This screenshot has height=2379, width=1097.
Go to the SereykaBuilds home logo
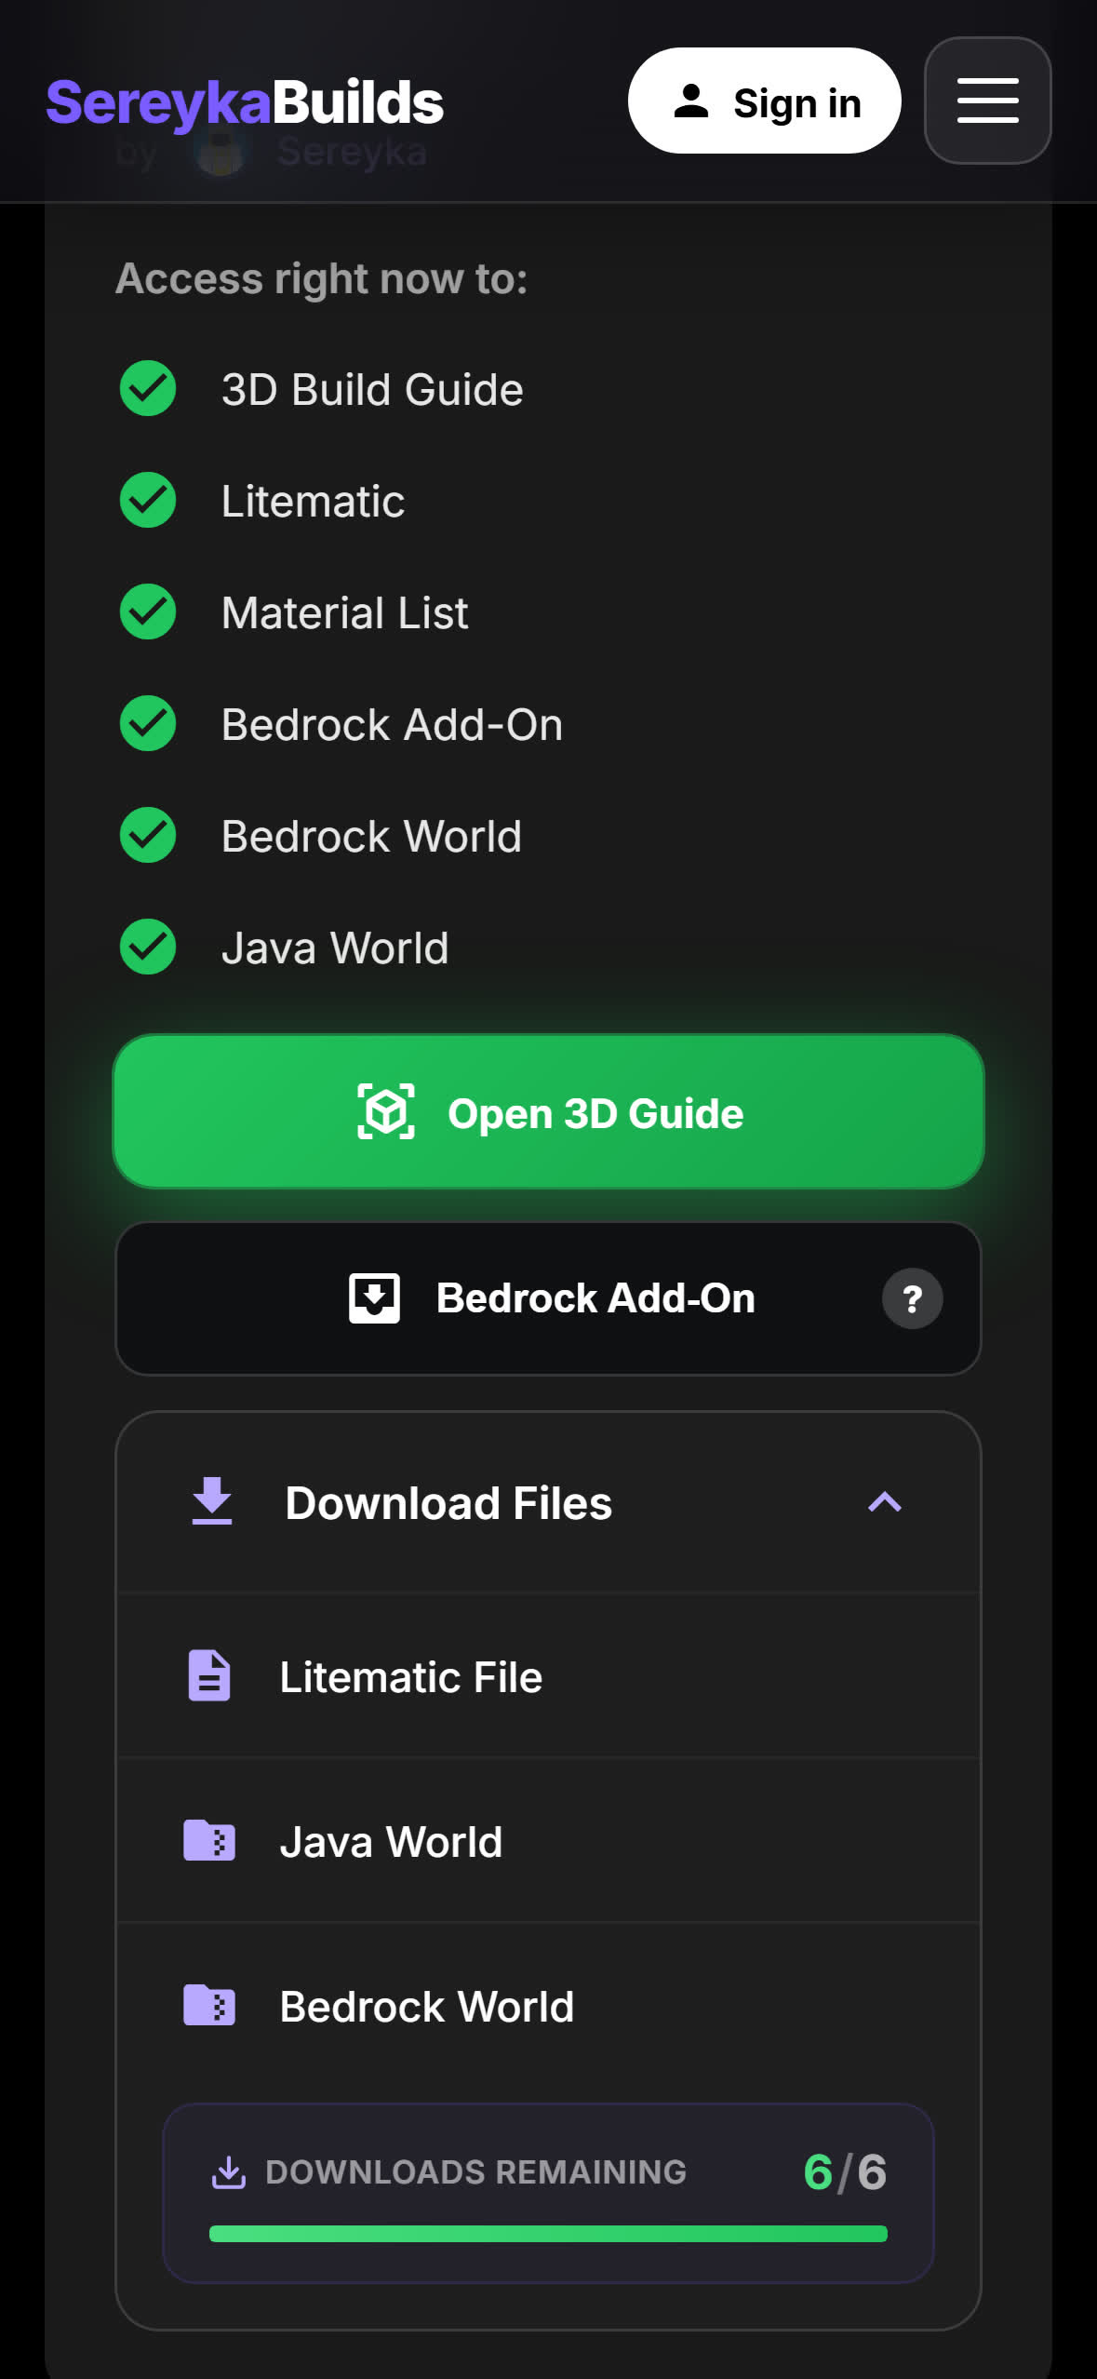point(245,102)
